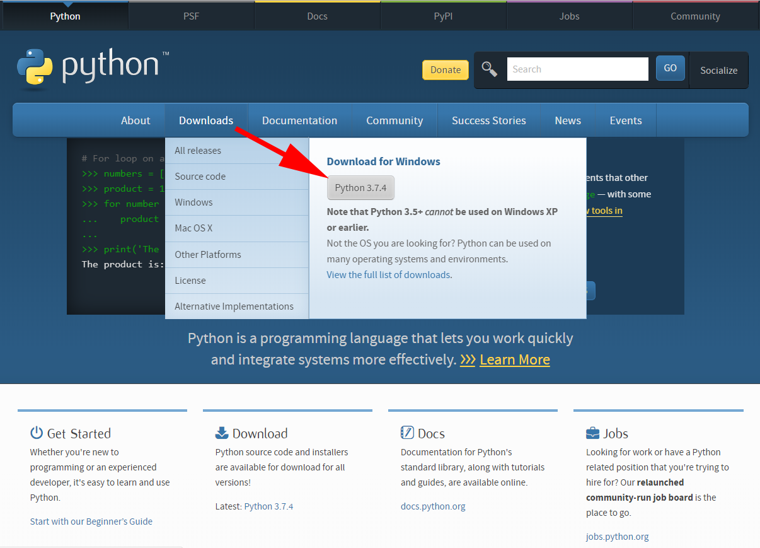Select License in Downloads menu
Viewport: 760px width, 548px height.
click(237, 281)
